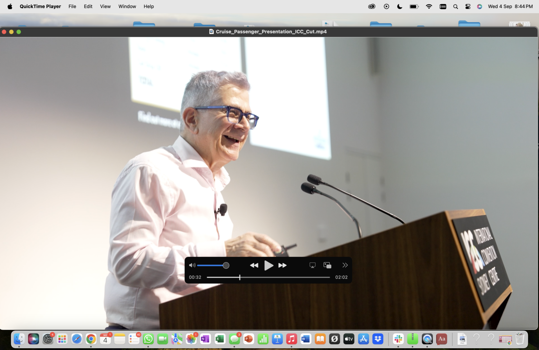Image resolution: width=539 pixels, height=350 pixels.
Task: Click the 00:32 elapsed time label
Action: (195, 277)
